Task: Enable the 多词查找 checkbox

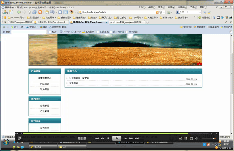Action: (x=98, y=32)
